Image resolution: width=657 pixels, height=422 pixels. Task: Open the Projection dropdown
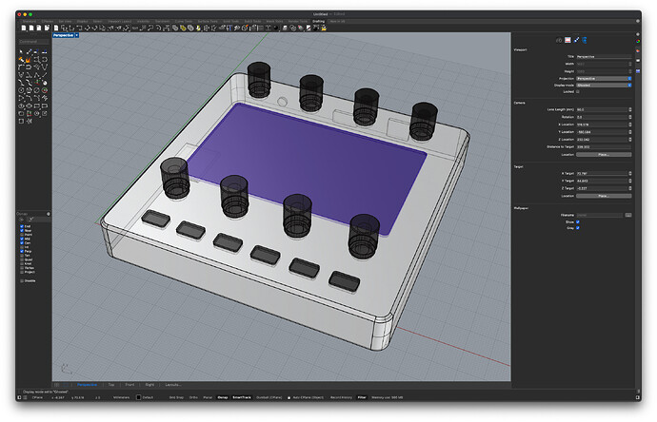[x=604, y=78]
